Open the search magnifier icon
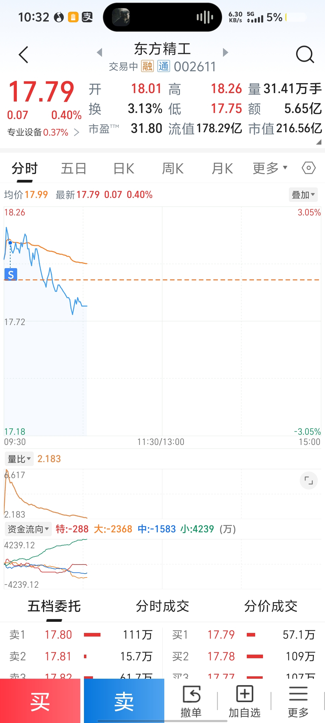325x723 pixels. [x=305, y=55]
